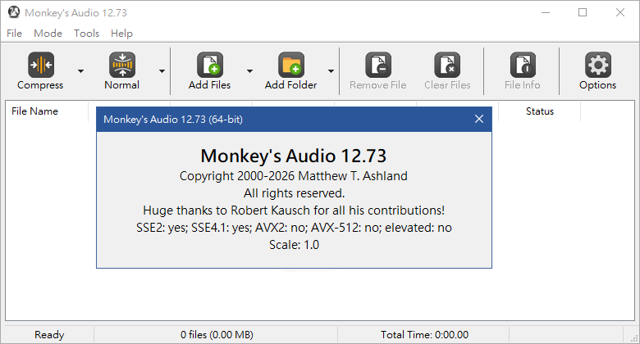Viewport: 640px width, 344px height.
Task: Click the File Name column header
Action: pos(34,111)
